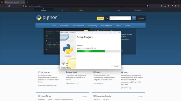Open the PyCon KR event link

[x=106, y=100]
